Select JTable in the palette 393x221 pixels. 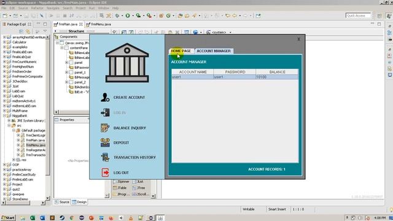120,188
